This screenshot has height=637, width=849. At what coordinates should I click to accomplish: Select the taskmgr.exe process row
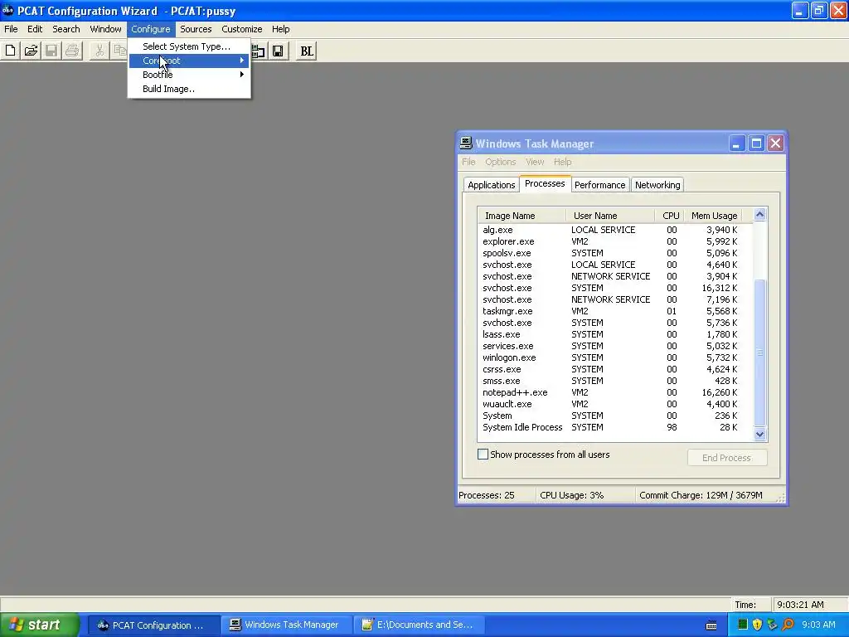pyautogui.click(x=615, y=312)
